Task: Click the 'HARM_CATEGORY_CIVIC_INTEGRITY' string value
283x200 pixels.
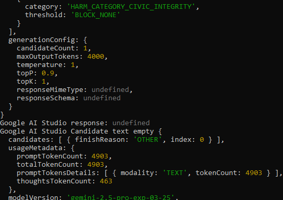Action: pos(131,7)
